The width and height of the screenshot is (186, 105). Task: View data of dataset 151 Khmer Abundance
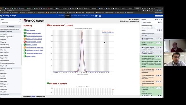[157, 57]
